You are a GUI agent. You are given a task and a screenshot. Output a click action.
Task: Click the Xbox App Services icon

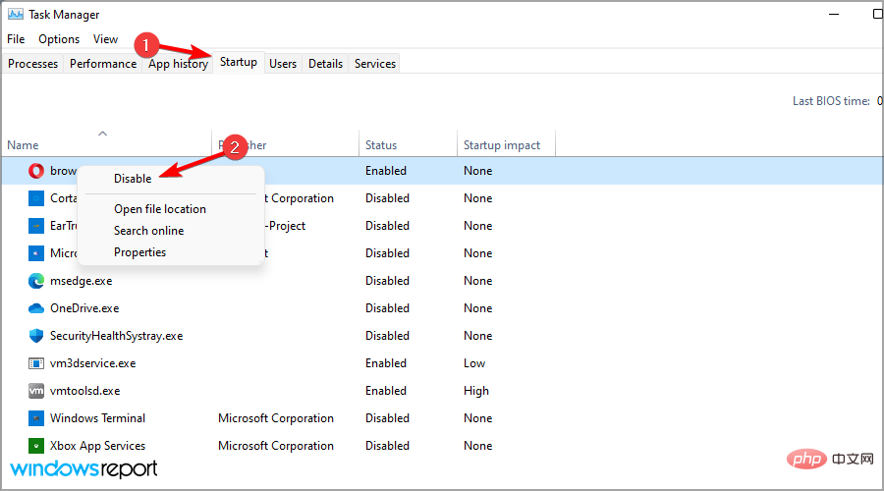[x=36, y=446]
